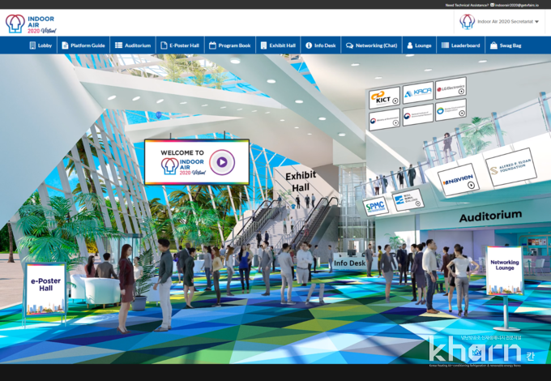Click the Exhibit Hall sign by escalators

(301, 181)
